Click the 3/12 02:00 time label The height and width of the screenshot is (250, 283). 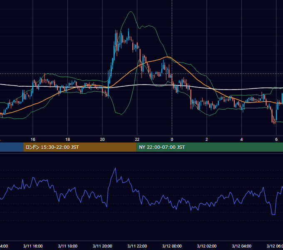pyautogui.click(x=207, y=246)
